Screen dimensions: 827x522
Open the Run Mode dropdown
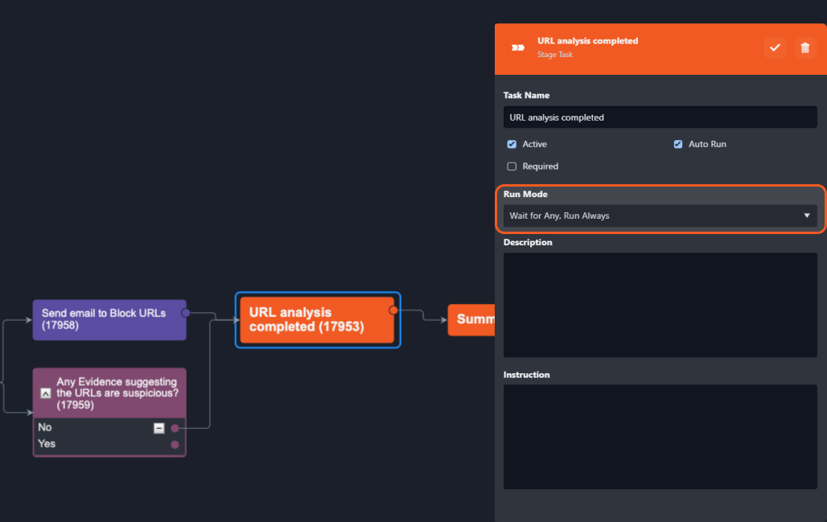coord(652,216)
